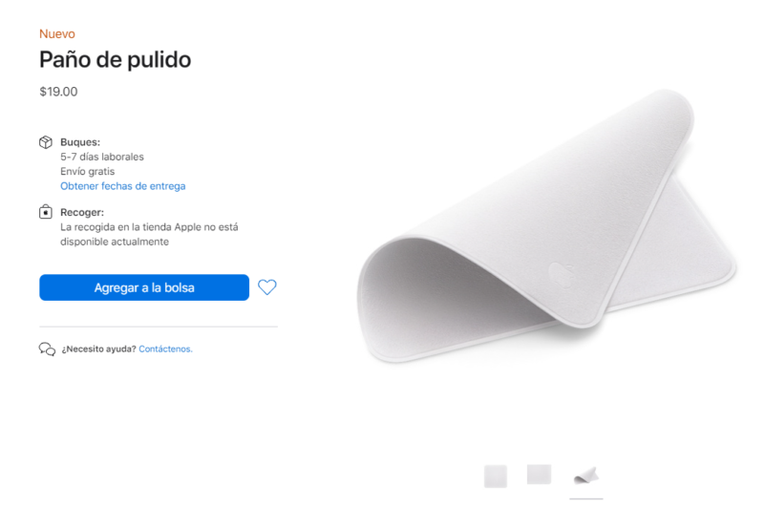Screen dimensions: 764x507
Task: Click the chat bubbles help icon
Action: [x=47, y=349]
